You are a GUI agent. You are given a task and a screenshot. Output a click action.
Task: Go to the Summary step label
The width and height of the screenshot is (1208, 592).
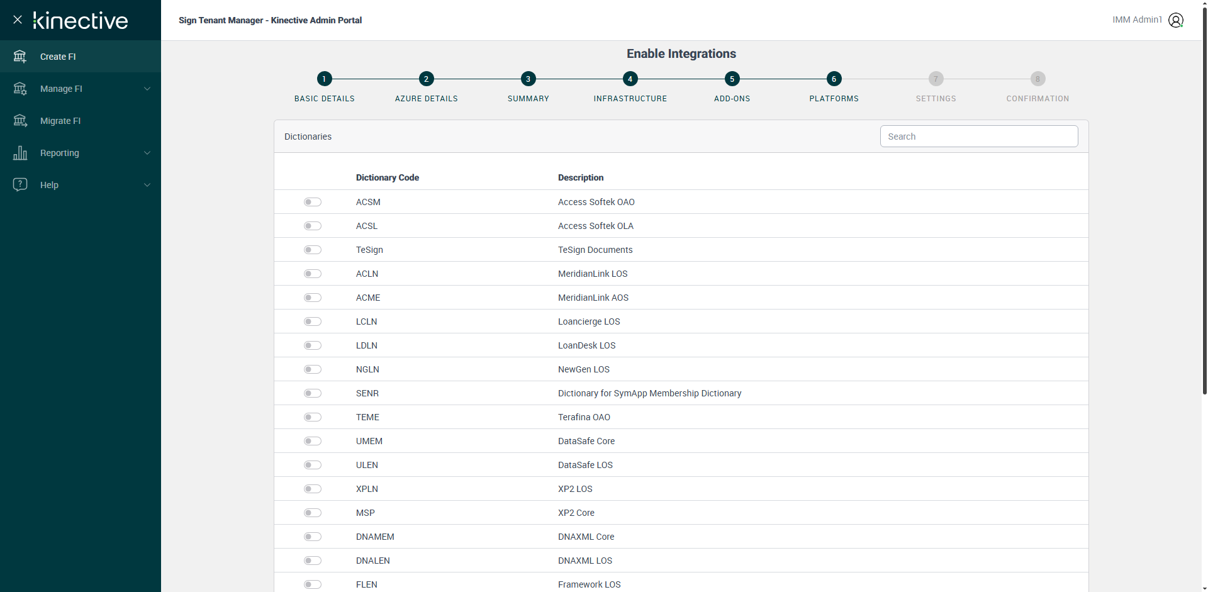(x=528, y=99)
